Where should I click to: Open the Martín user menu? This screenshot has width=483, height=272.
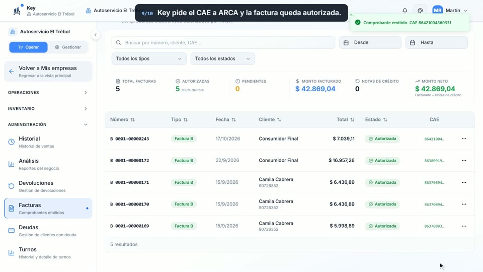pyautogui.click(x=450, y=11)
